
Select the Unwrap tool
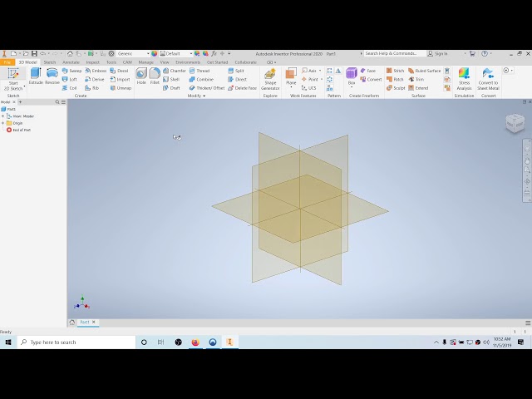pyautogui.click(x=121, y=88)
